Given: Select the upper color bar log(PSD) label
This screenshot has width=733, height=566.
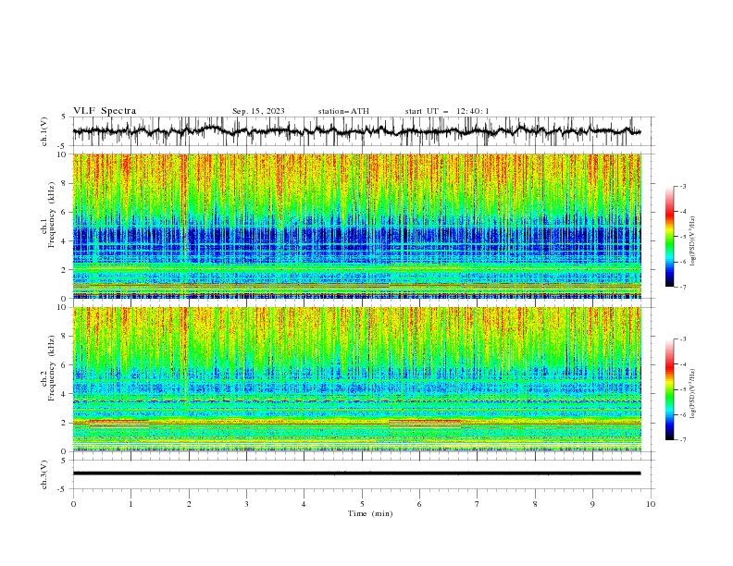Looking at the screenshot, I should point(693,241).
